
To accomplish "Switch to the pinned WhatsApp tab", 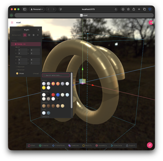I will [x=11, y=15].
